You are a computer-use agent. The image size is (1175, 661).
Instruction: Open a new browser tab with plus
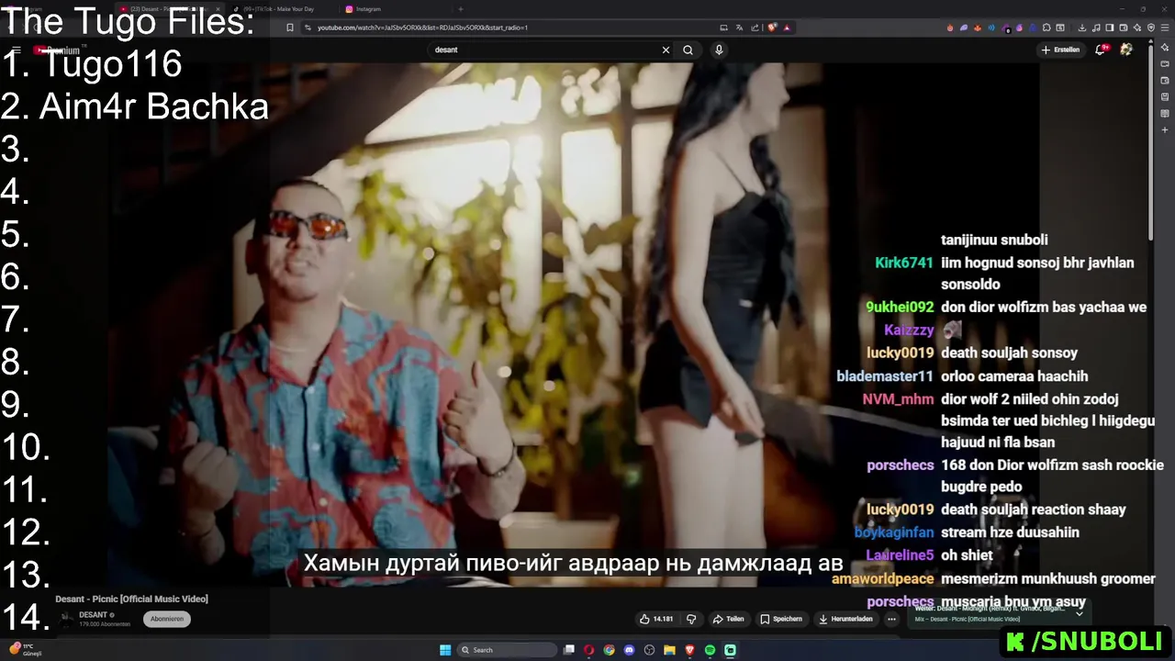pyautogui.click(x=461, y=9)
